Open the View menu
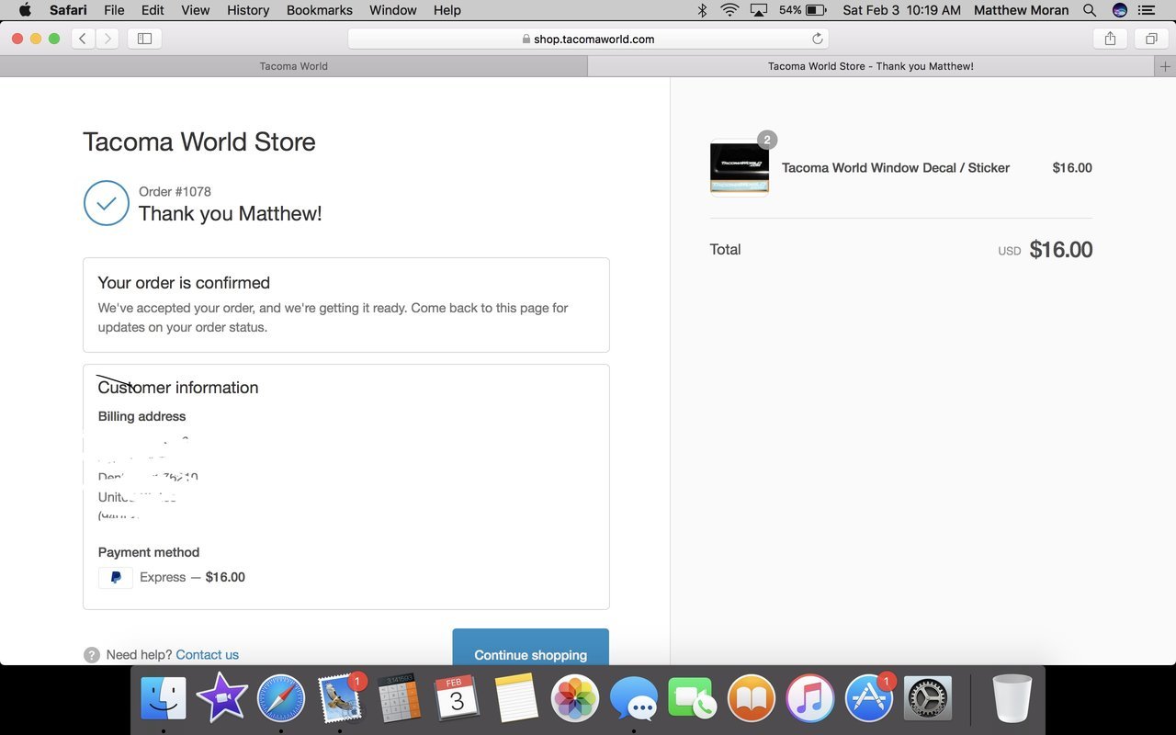The height and width of the screenshot is (735, 1176). [196, 10]
